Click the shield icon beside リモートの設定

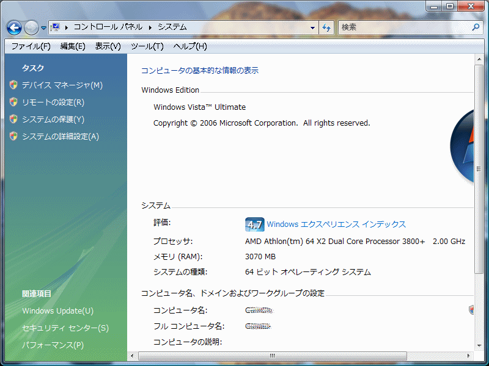[x=13, y=102]
